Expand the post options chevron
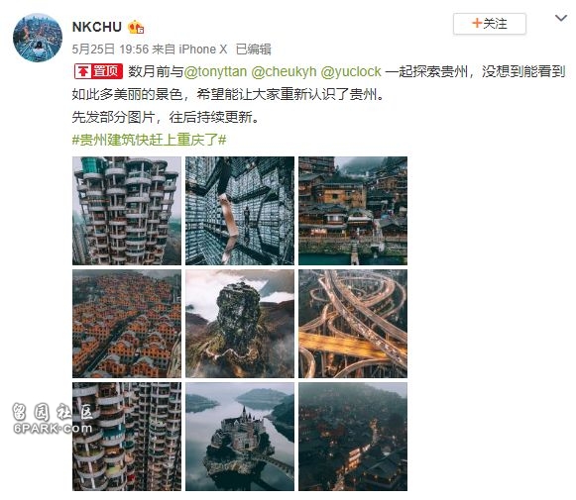Image resolution: width=576 pixels, height=500 pixels. coord(560,18)
